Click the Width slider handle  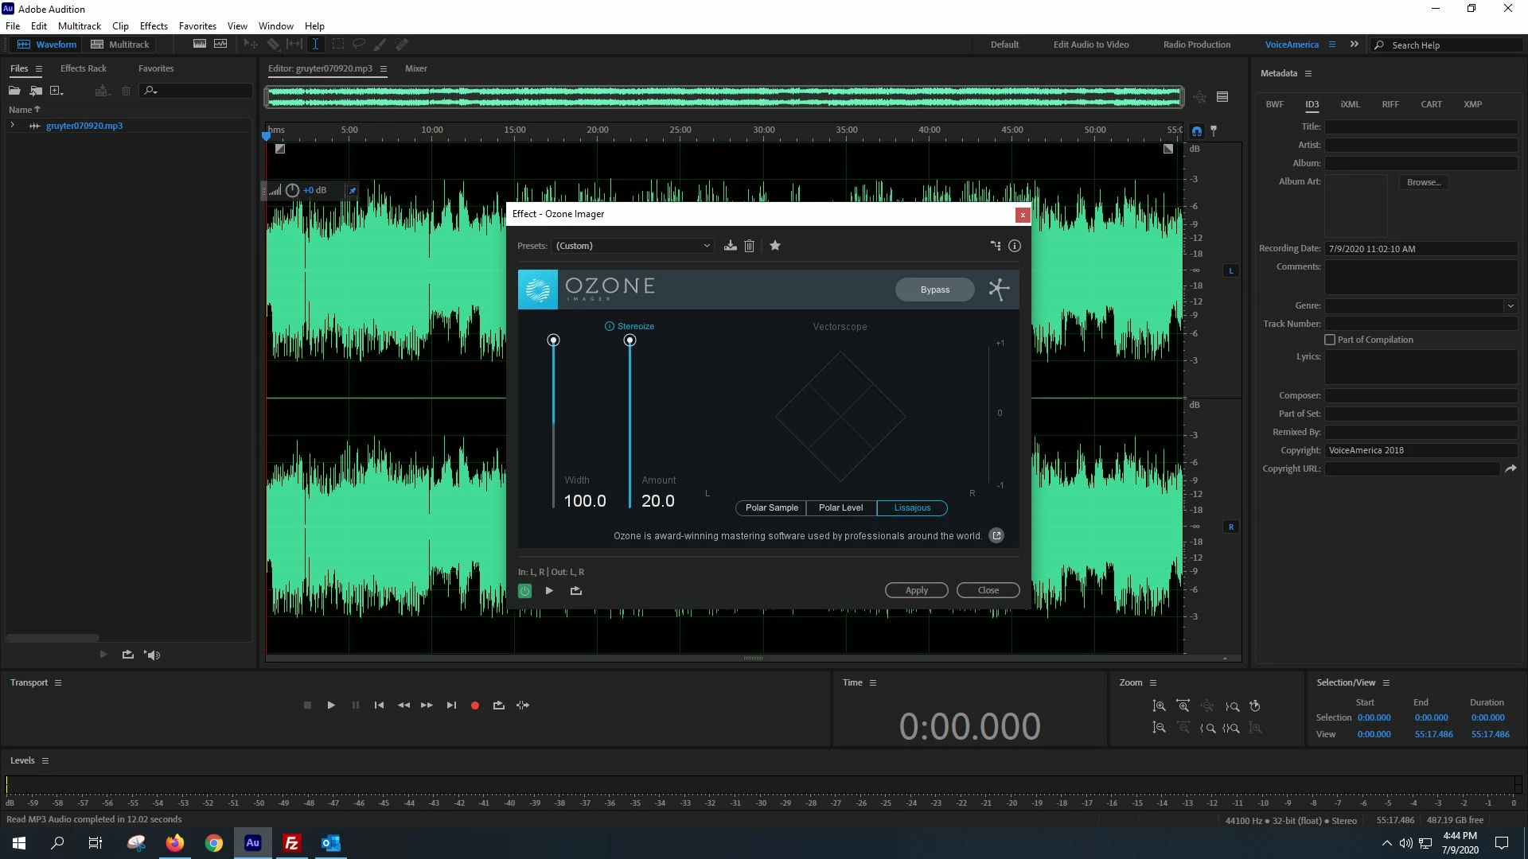pyautogui.click(x=553, y=340)
